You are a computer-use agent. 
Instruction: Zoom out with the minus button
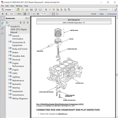click(x=34, y=14)
